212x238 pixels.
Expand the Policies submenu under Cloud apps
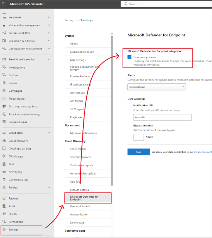coord(49,188)
